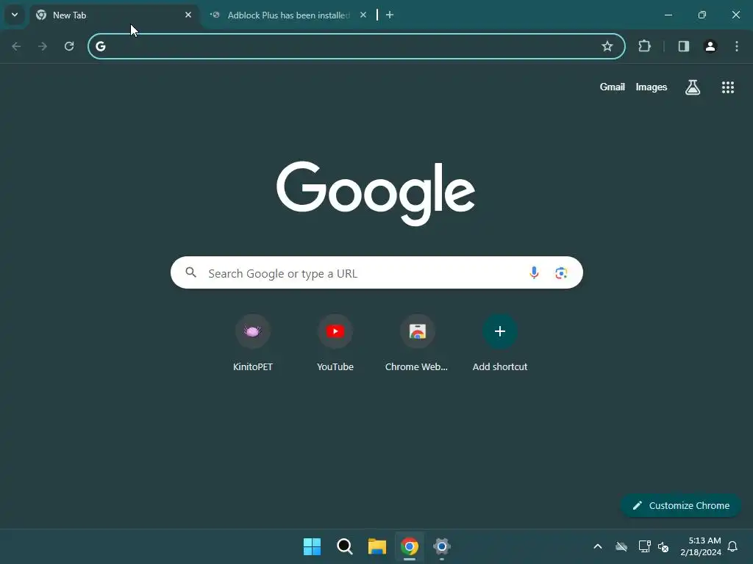753x564 pixels.
Task: Open the KinitoPET shortcut
Action: click(x=253, y=343)
